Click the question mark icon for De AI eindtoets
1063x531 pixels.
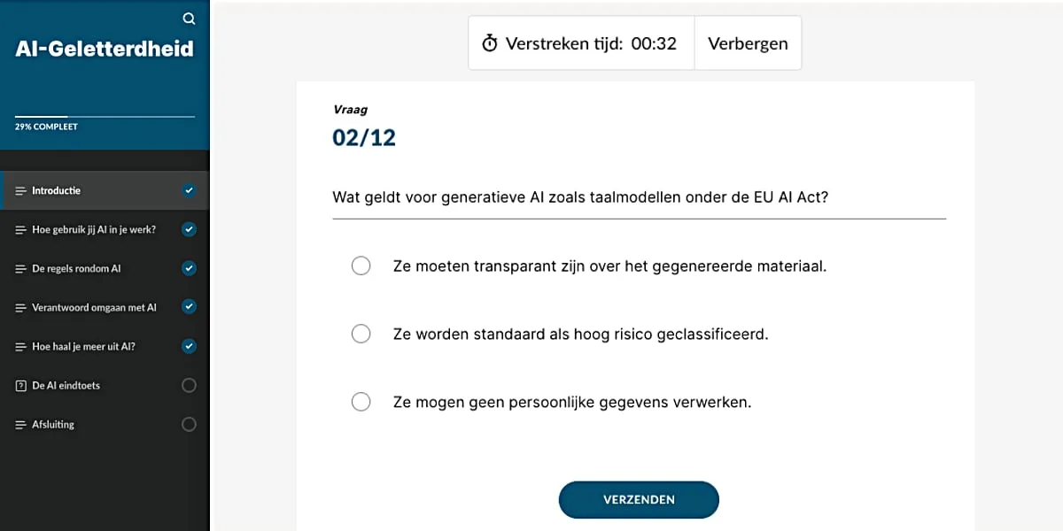click(19, 385)
